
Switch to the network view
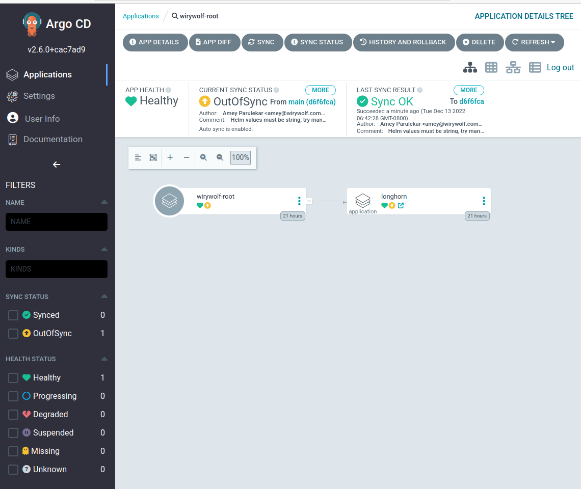click(513, 67)
